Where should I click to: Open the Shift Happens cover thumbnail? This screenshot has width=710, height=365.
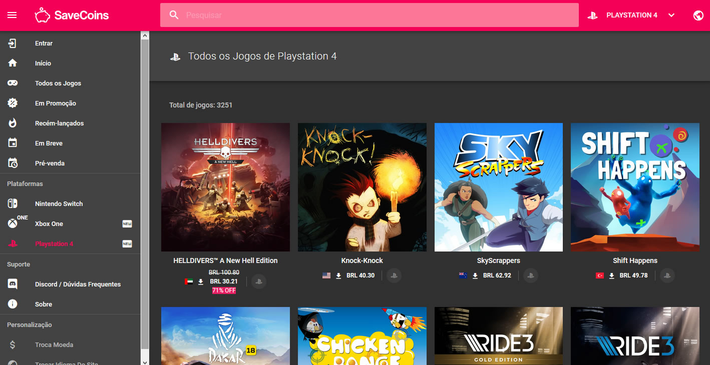point(635,187)
